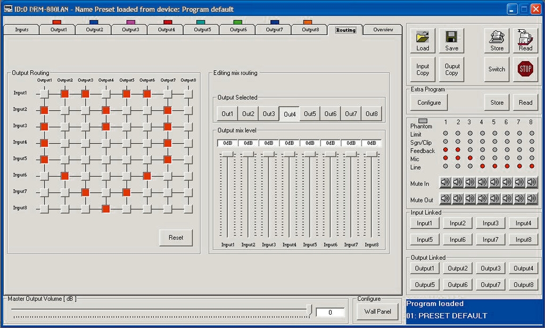Viewport: 545px width, 328px height.
Task: Mute output channel 6 speaker icon
Action: tap(507, 198)
